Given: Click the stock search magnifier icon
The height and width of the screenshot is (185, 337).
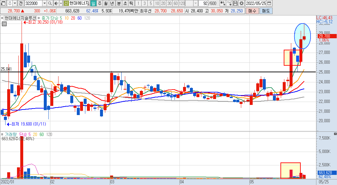Looking at the screenshot, I should [x=50, y=3].
